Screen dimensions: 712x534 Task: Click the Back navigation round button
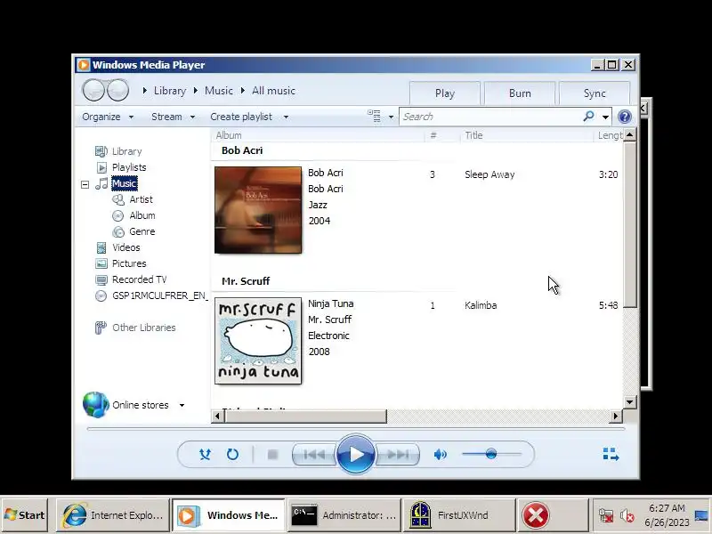point(94,91)
